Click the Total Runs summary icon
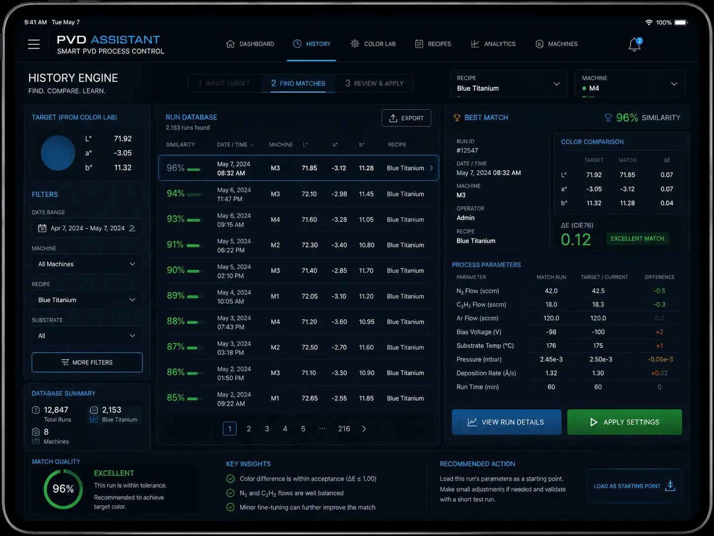 (x=36, y=410)
